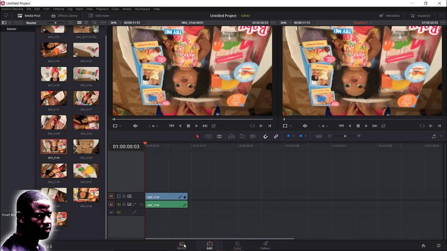
Task: Select the IMG_5158 clip thumbnail
Action: (x=86, y=147)
